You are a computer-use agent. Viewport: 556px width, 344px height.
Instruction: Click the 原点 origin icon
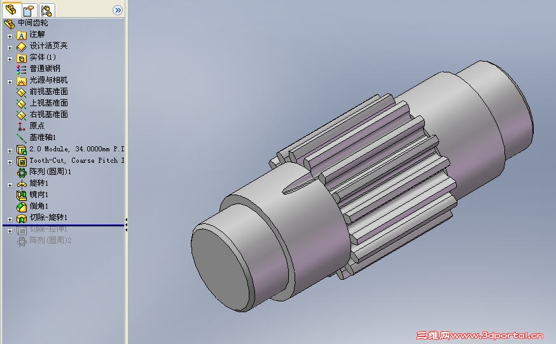click(21, 127)
